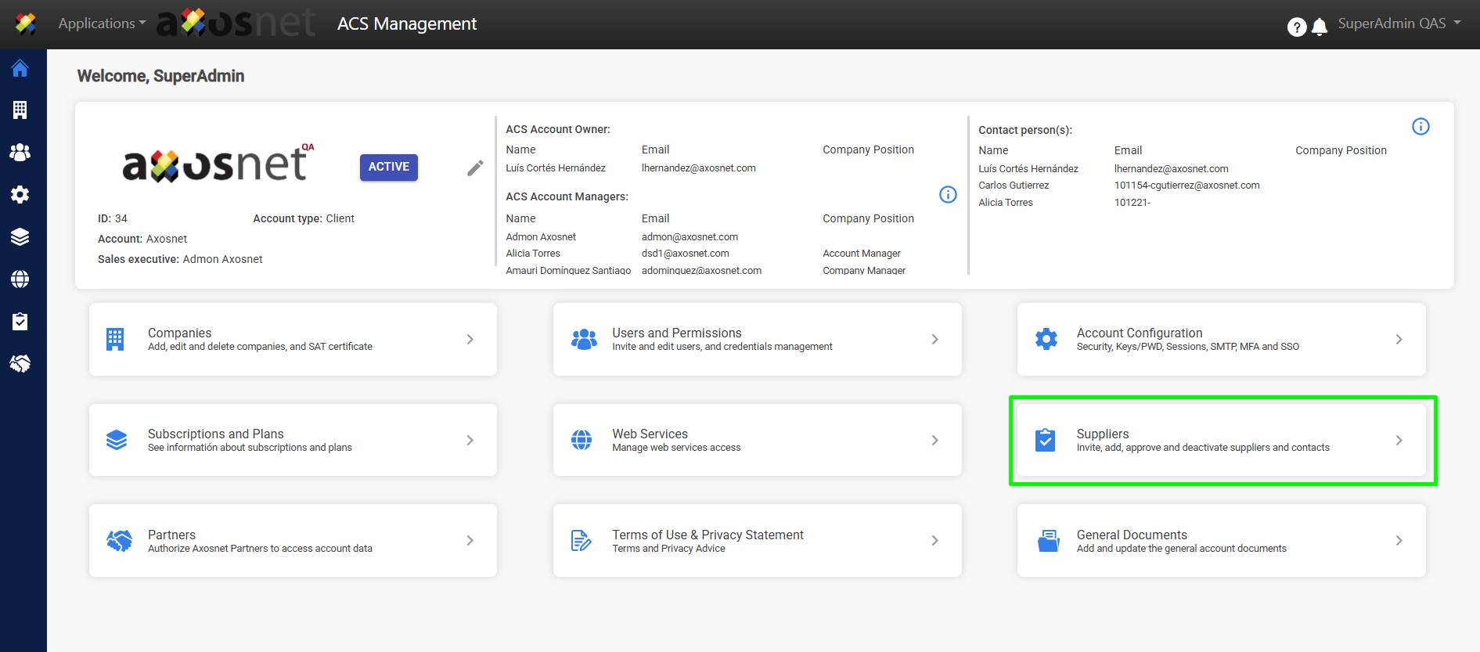The height and width of the screenshot is (652, 1480).
Task: Open Account Configuration title
Action: click(x=1139, y=333)
